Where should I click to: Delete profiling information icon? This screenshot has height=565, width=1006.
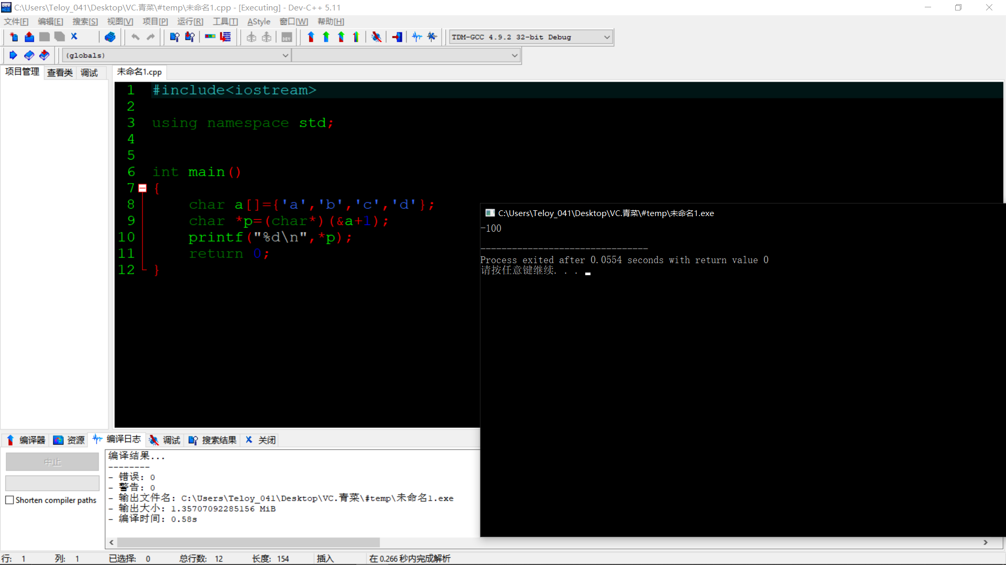click(432, 37)
